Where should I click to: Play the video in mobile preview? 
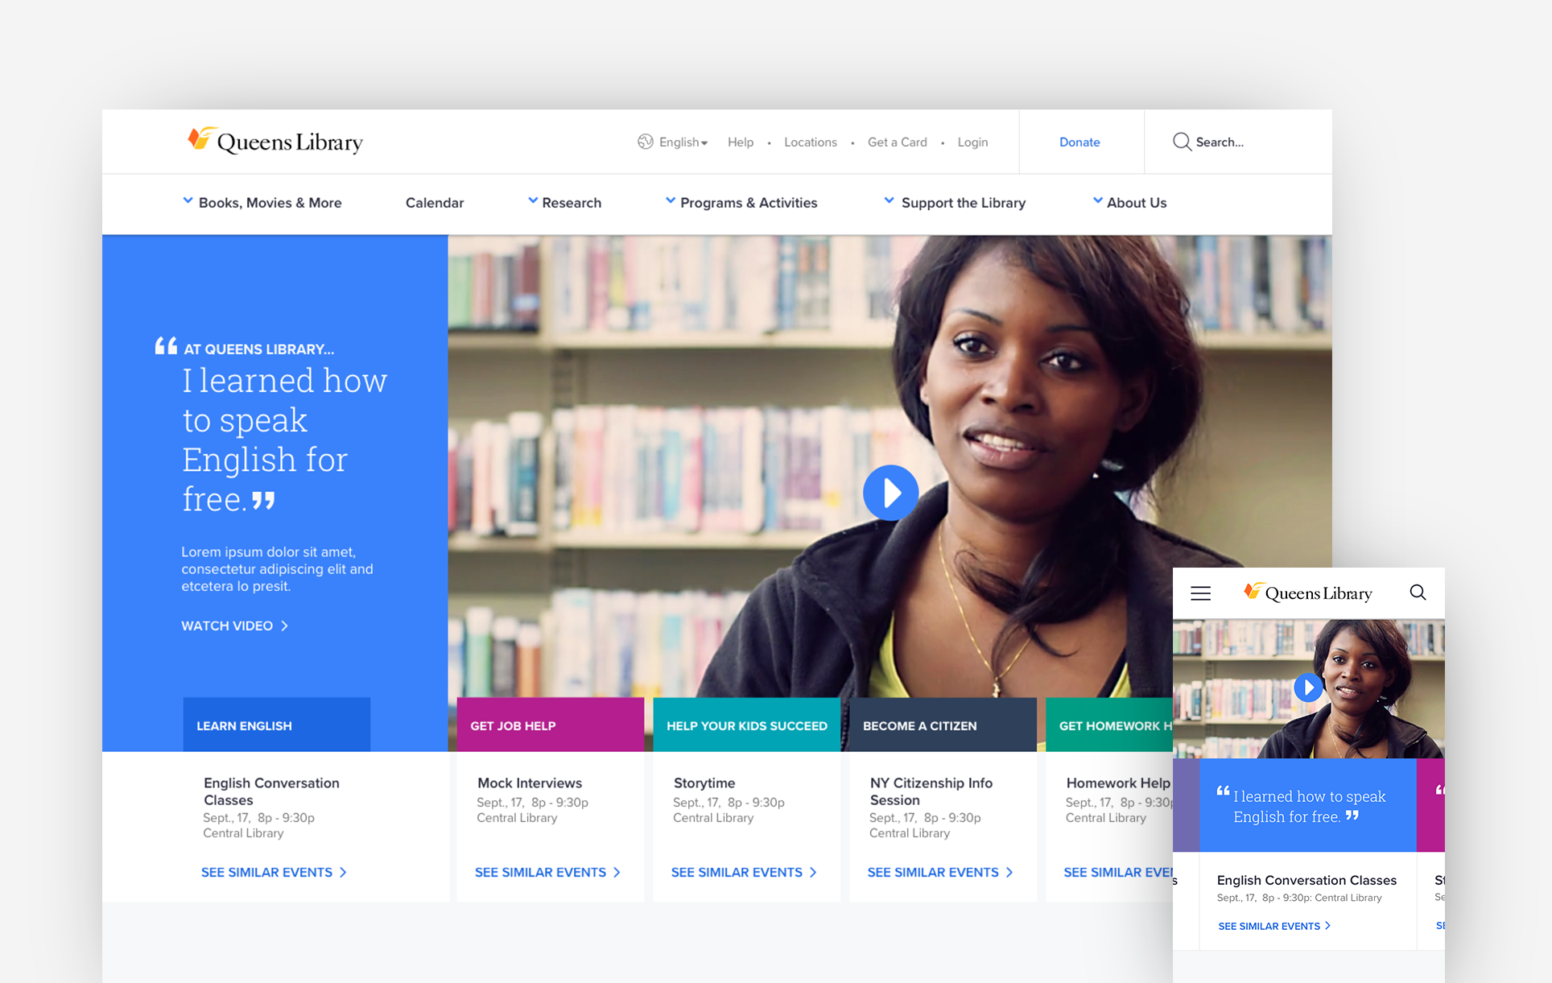(x=1308, y=688)
